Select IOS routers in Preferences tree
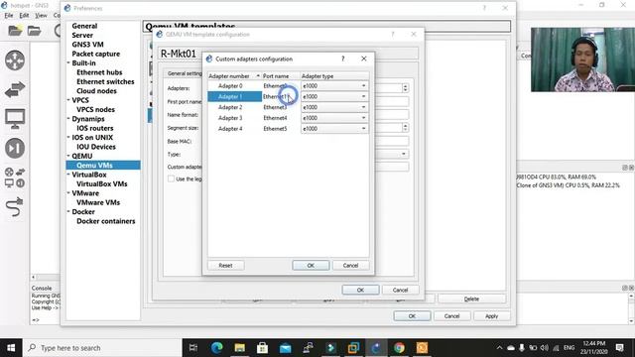 click(x=95, y=128)
